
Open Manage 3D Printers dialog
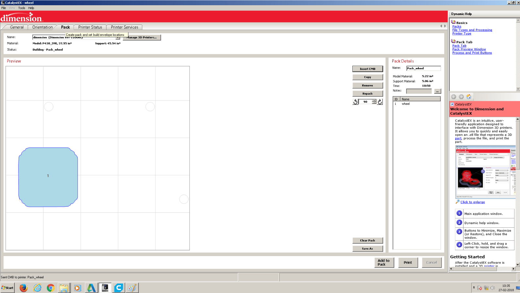(142, 38)
